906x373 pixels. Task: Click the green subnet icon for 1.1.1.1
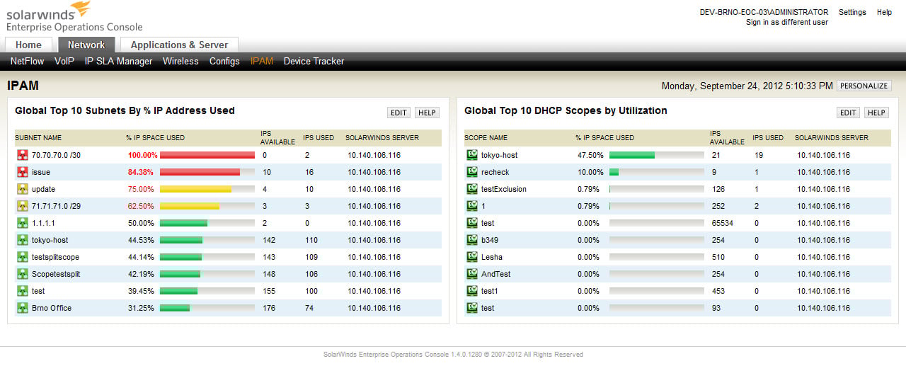tap(22, 223)
